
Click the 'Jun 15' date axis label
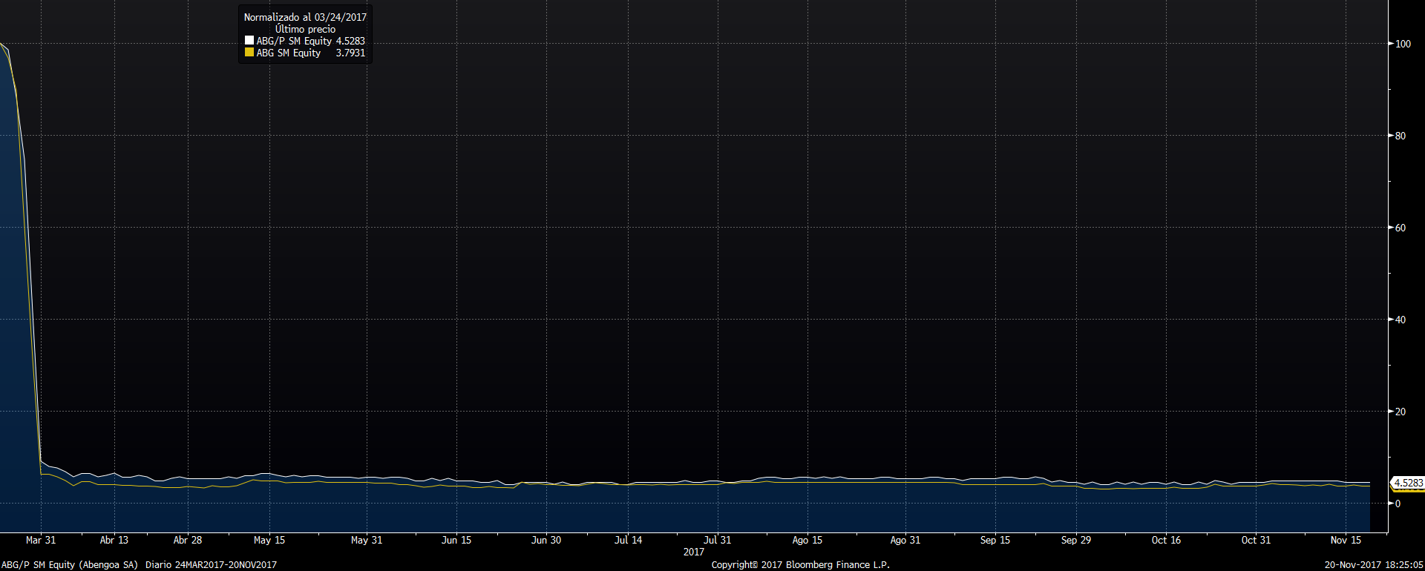coord(456,540)
